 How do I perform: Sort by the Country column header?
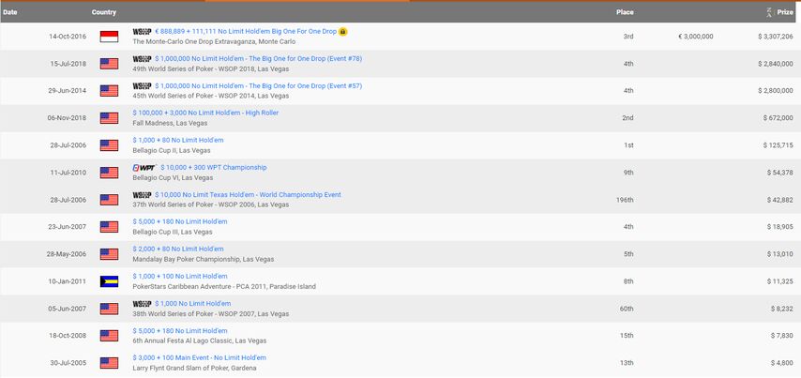point(104,12)
